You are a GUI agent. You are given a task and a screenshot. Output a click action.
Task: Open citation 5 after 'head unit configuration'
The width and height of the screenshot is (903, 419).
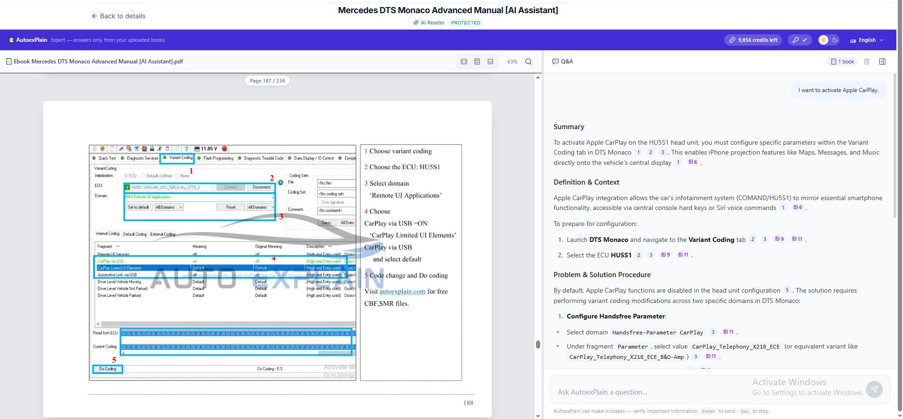click(787, 290)
